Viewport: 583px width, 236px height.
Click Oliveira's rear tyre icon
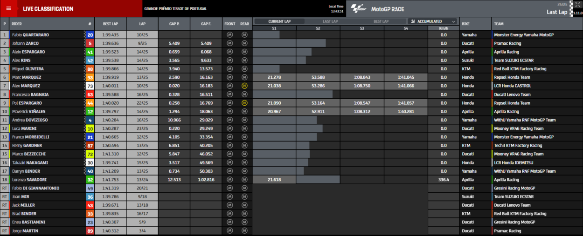244,69
